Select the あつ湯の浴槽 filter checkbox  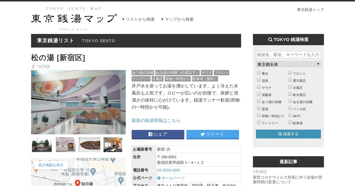259,101
